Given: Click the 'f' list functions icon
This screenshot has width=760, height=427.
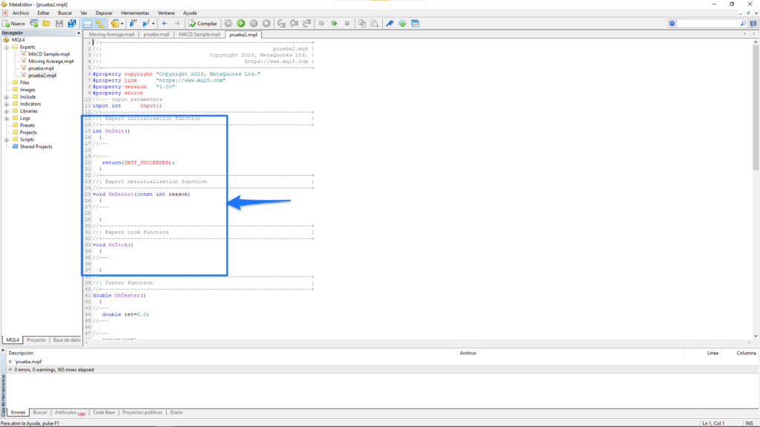Looking at the screenshot, I should (145, 23).
